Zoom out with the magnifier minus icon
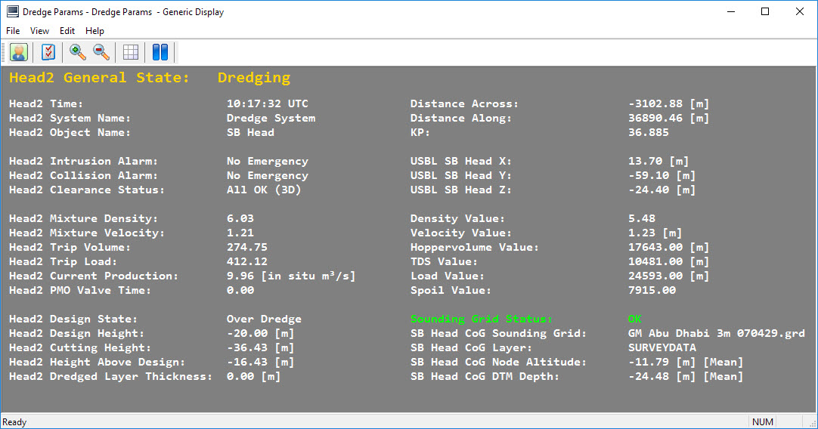The height and width of the screenshot is (429, 818). tap(101, 52)
